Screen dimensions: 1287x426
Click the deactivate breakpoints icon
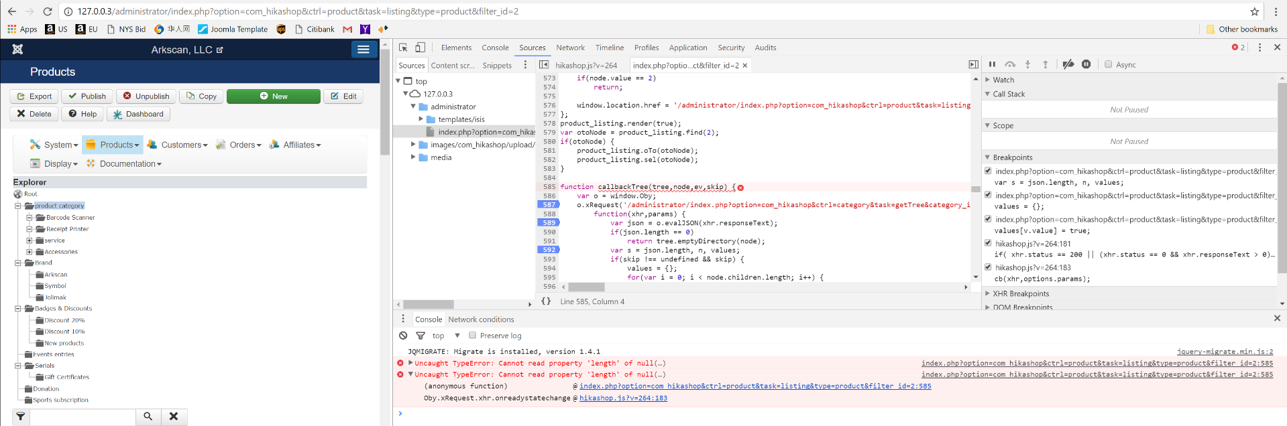click(1068, 64)
